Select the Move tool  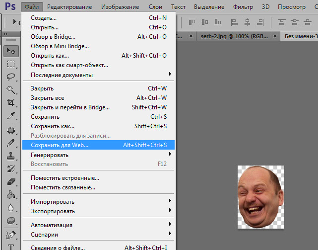(x=10, y=51)
